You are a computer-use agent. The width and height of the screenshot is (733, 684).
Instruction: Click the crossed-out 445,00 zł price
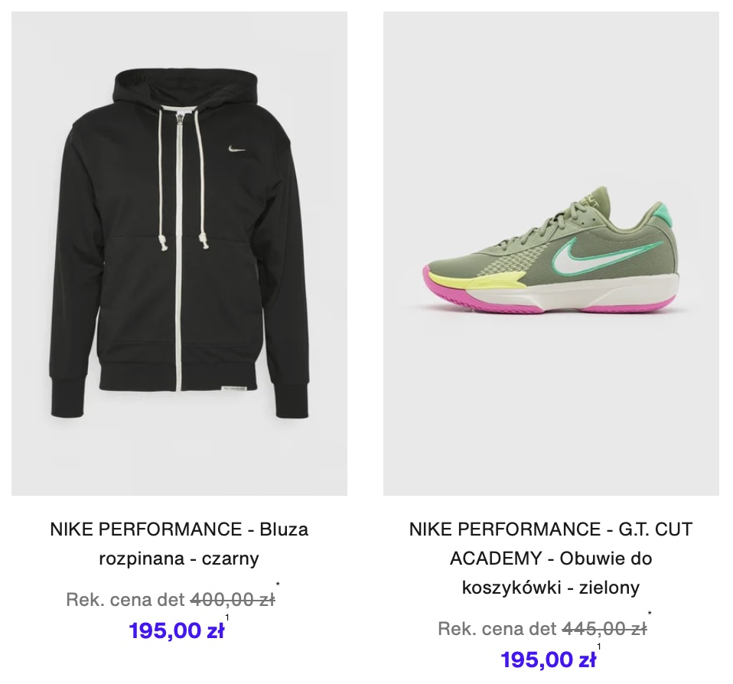click(604, 628)
